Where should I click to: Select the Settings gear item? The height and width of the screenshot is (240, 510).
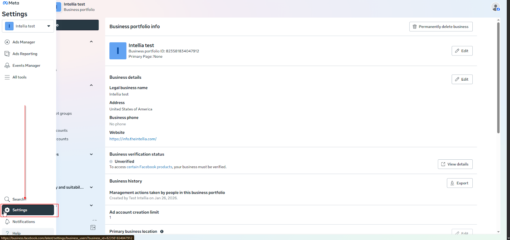click(x=28, y=210)
